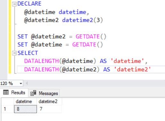Click the Messages tab icon
The width and height of the screenshot is (165, 121).
33,93
